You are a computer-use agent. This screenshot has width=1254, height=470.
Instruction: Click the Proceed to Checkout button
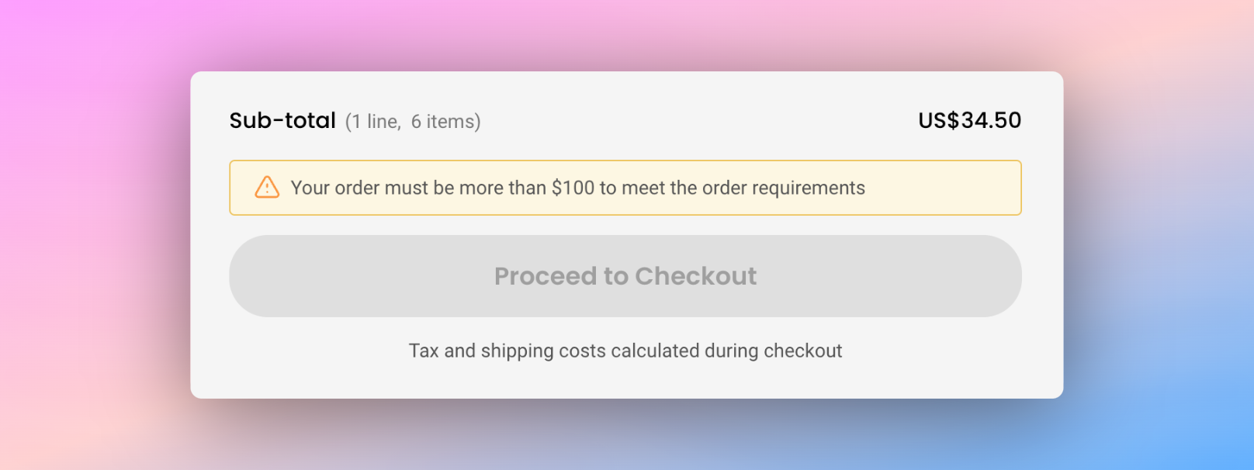pos(625,276)
